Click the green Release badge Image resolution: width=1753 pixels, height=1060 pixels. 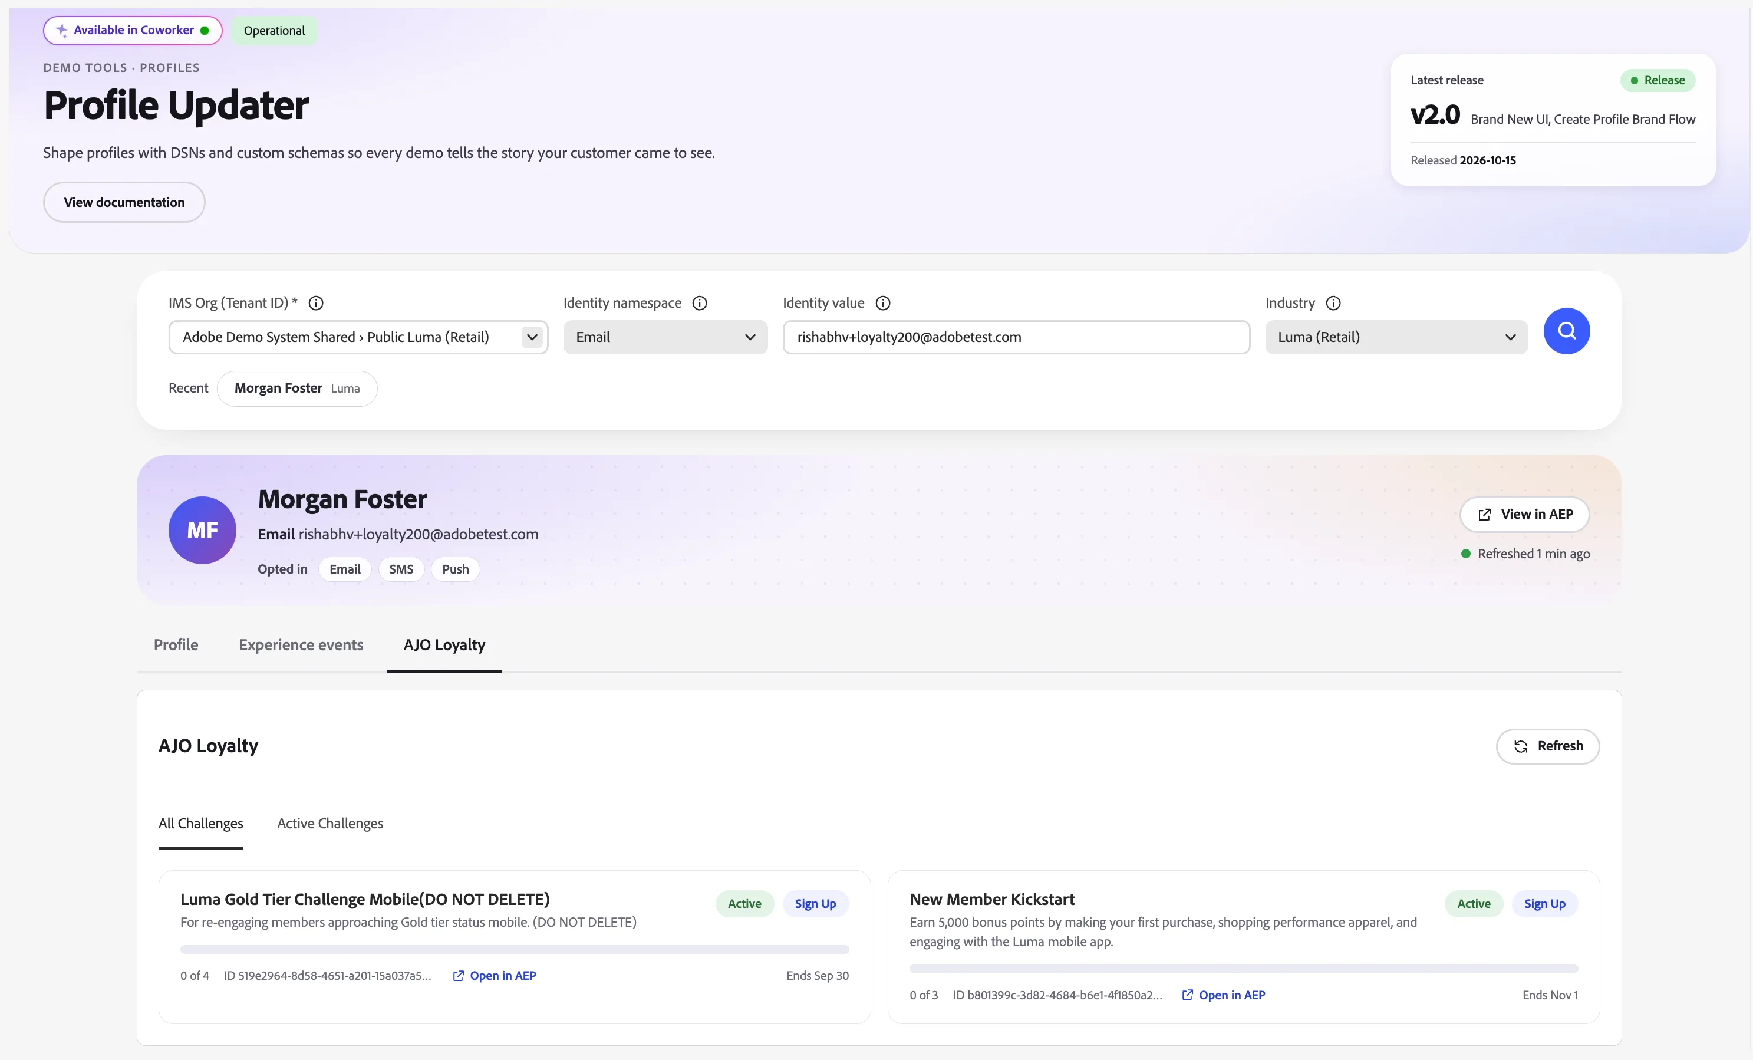click(x=1658, y=80)
